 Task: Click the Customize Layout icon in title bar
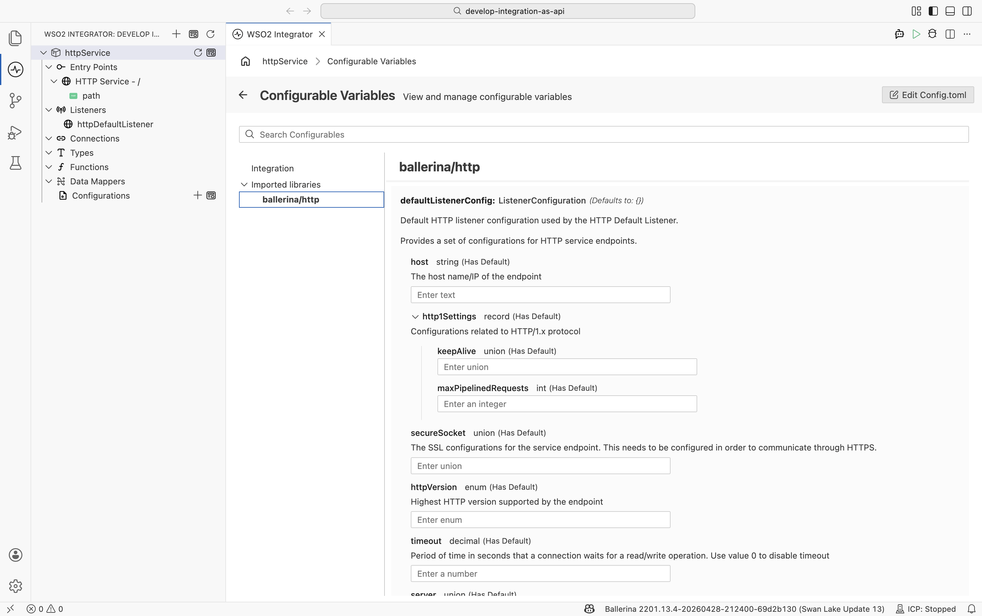coord(916,11)
